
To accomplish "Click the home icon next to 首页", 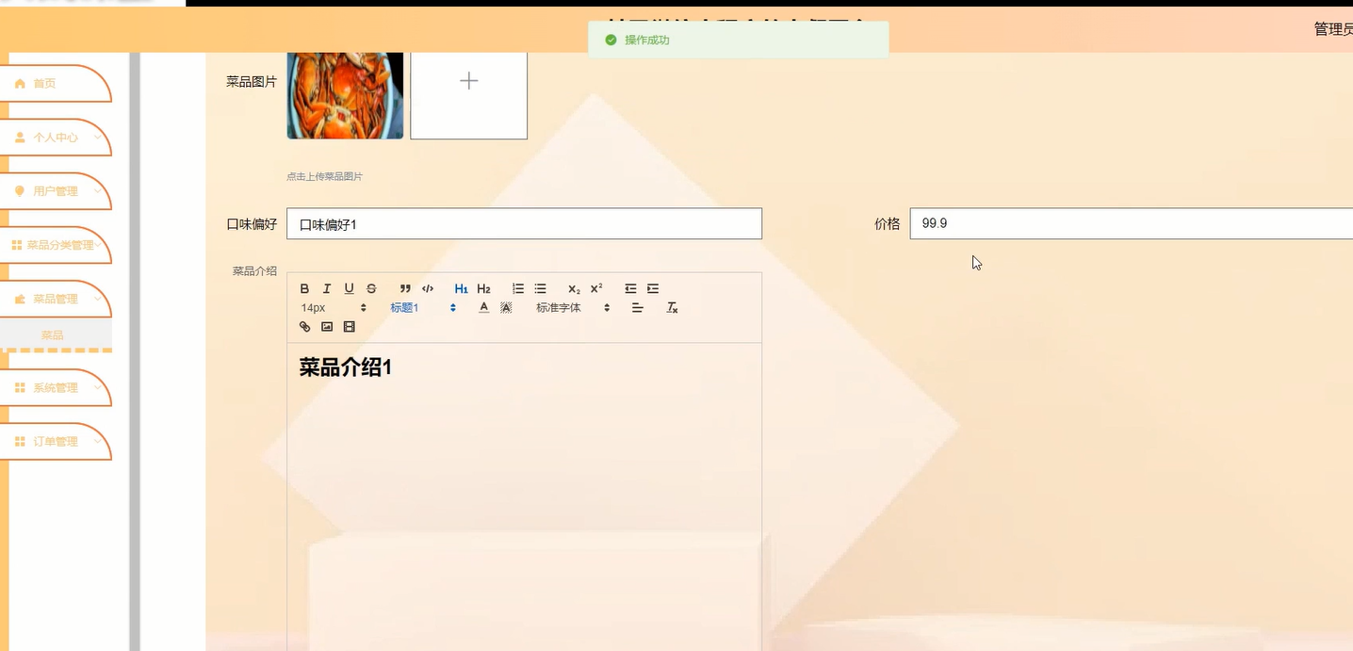I will [20, 84].
